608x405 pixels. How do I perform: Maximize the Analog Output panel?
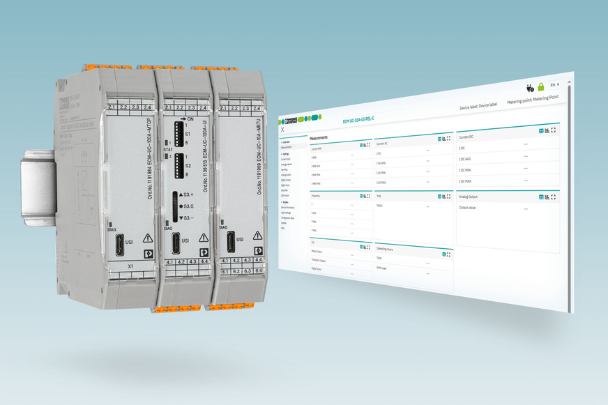(554, 197)
